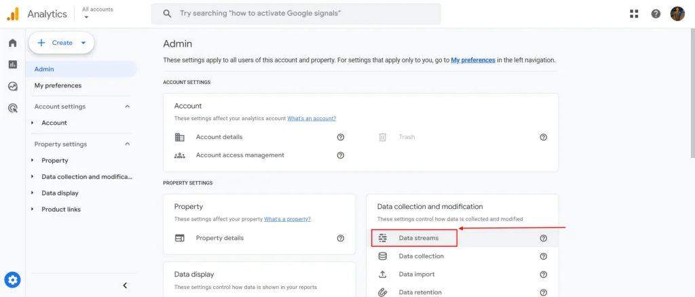
Task: Click the Trash bin icon
Action: tap(383, 137)
